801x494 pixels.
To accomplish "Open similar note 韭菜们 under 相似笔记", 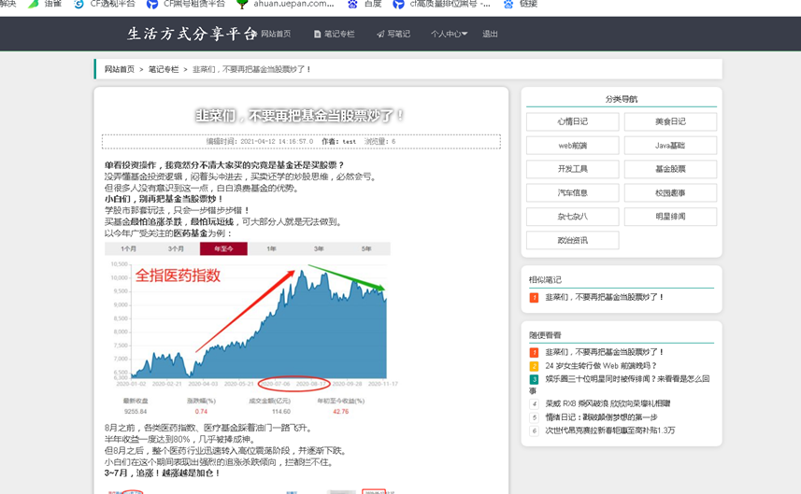I will click(604, 297).
